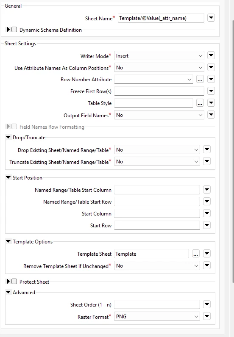Enable the Protect Sheet checkbox
The width and height of the screenshot is (234, 337).
pos(14,282)
